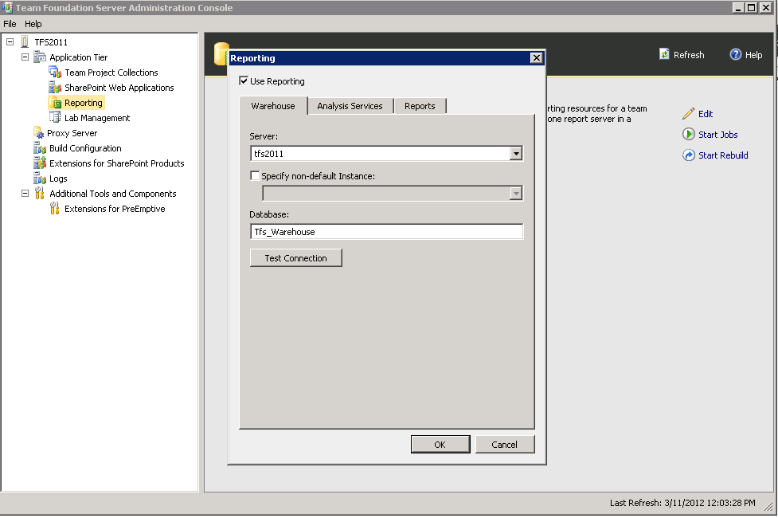Switch to the Analysis Services tab
This screenshot has height=518, width=778.
coord(350,106)
